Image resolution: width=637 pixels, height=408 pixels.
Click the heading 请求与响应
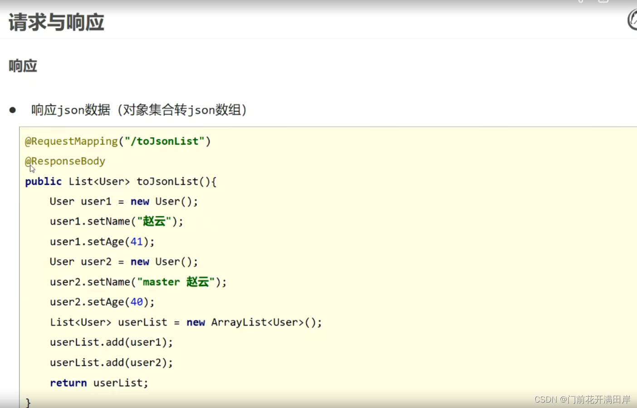coord(56,22)
